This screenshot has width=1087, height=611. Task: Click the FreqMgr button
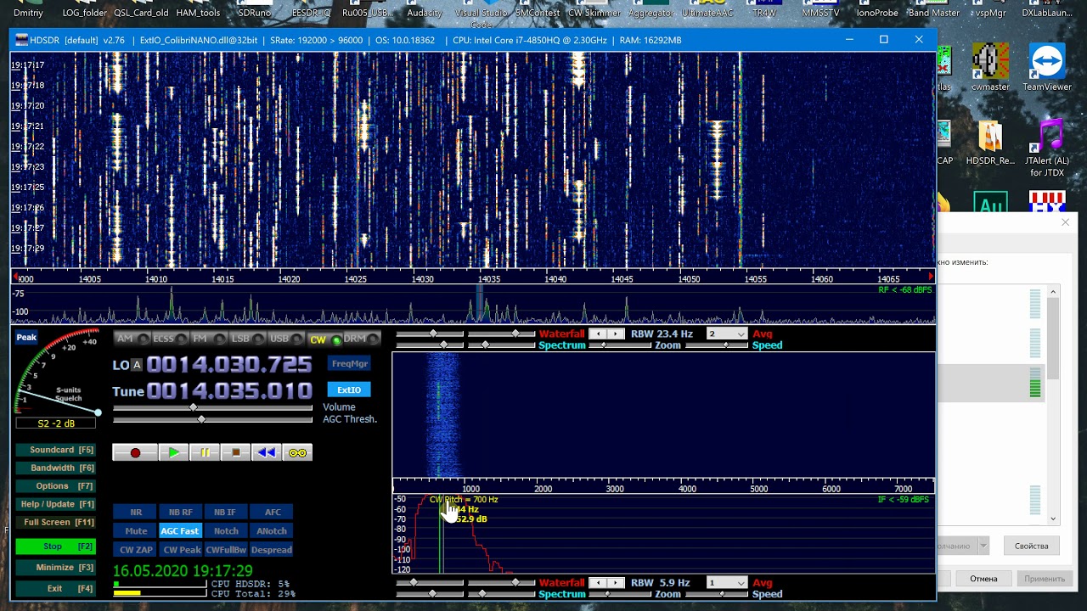tap(349, 364)
